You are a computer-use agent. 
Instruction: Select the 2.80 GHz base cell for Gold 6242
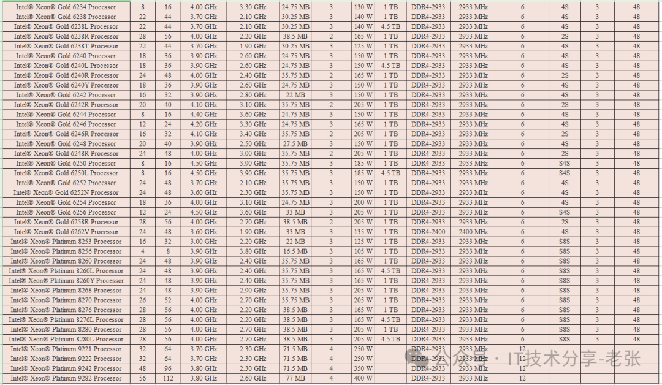[253, 95]
